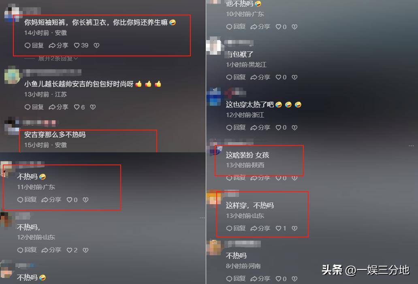418x284 pixels.
Task: Share the 不热吗 8小时前河南 comment
Action: [x=260, y=279]
